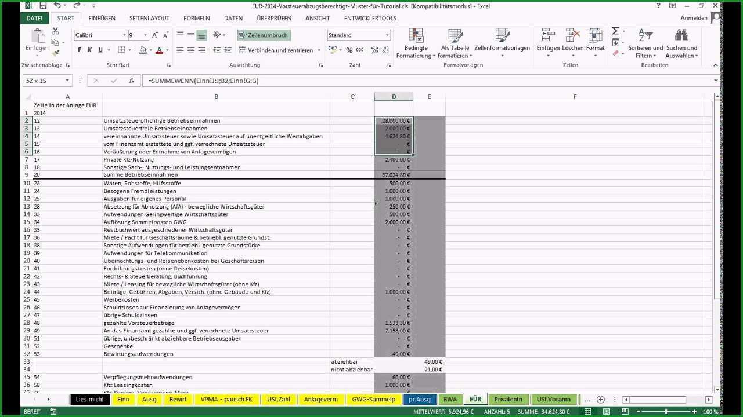Toggle italic formatting (K)

(x=90, y=50)
